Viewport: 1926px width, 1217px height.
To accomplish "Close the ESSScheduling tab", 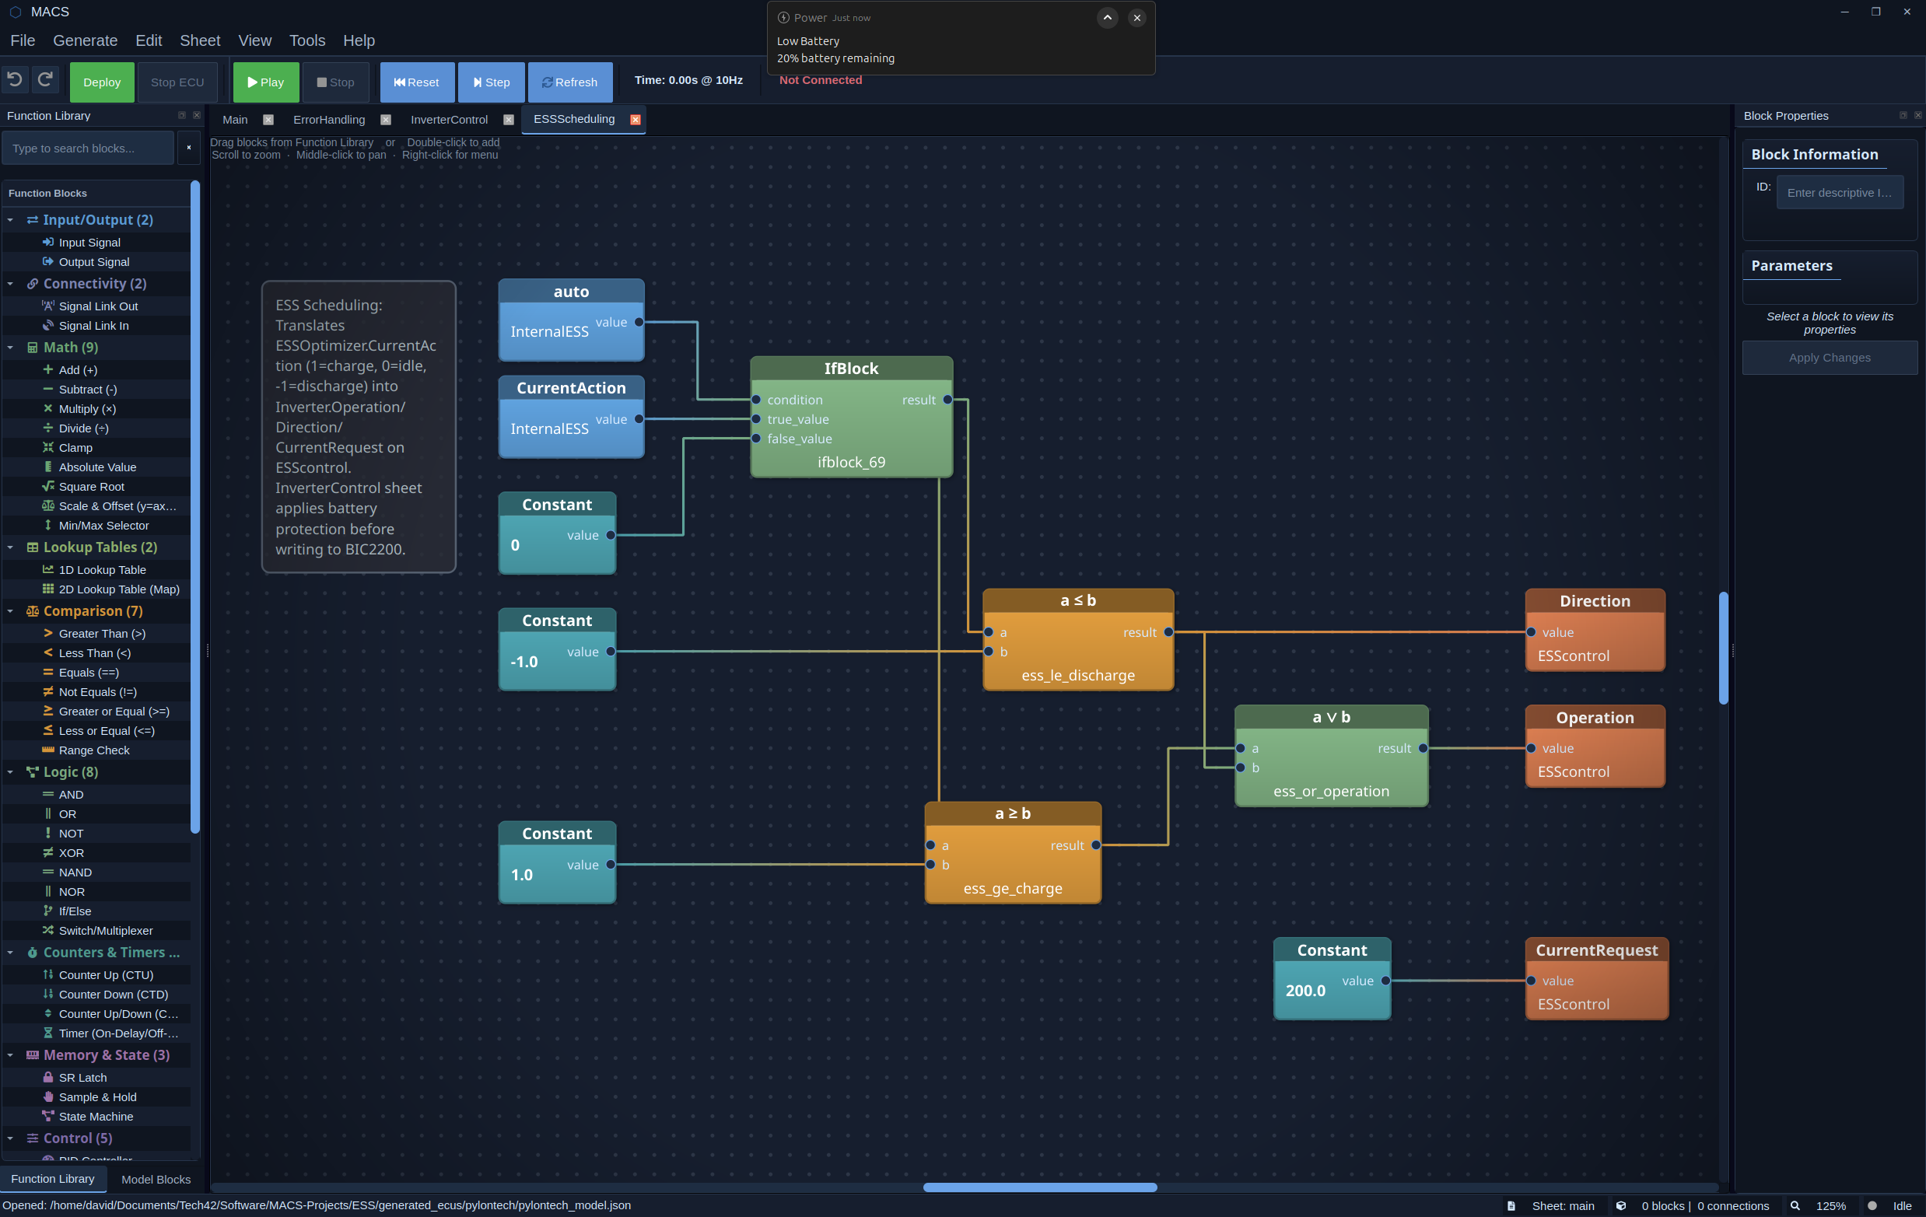I will click(x=635, y=120).
